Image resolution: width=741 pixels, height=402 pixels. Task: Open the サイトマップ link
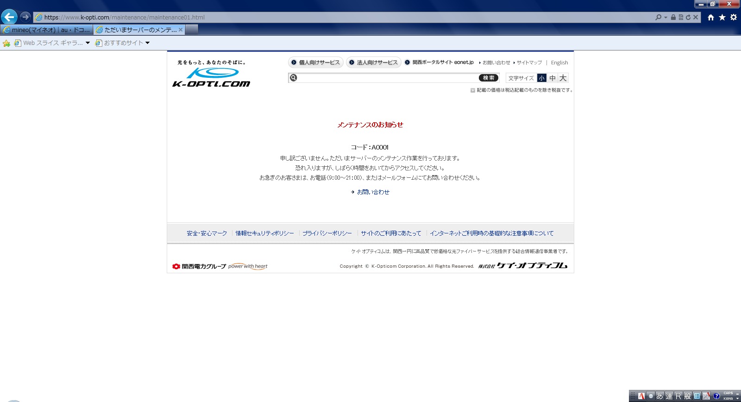coord(527,63)
